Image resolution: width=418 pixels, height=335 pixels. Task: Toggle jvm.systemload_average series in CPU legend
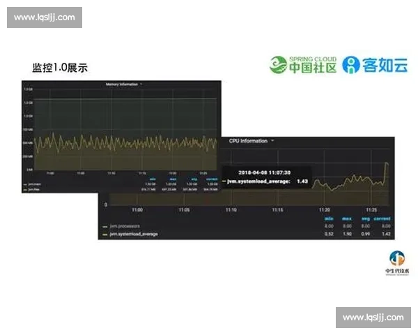[134, 234]
